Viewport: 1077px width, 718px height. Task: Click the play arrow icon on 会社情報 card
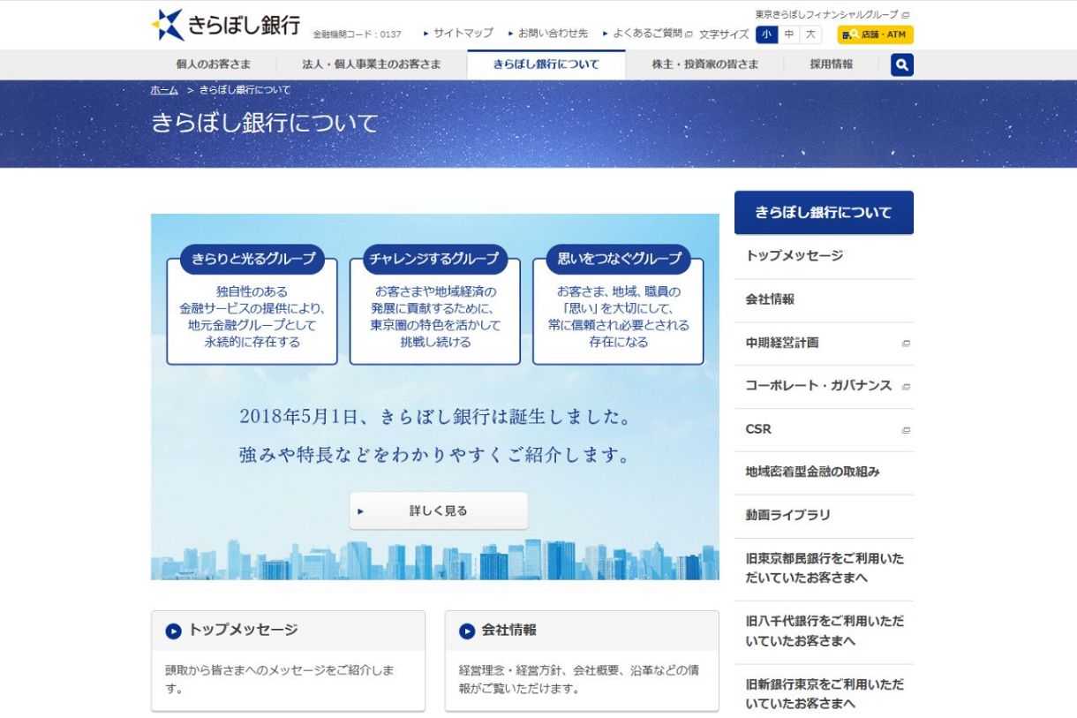point(467,631)
